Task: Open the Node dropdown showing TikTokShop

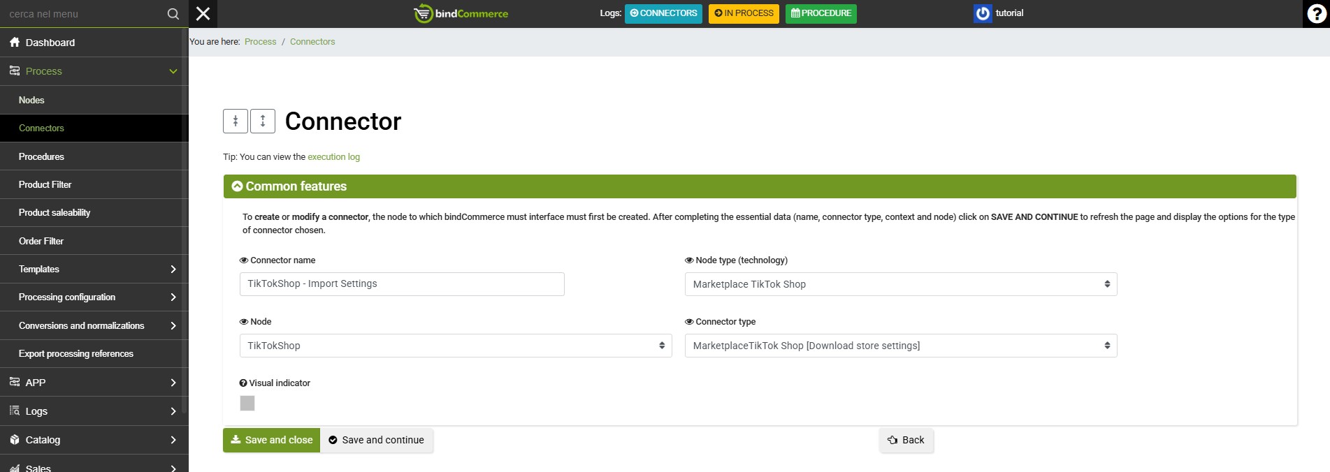Action: point(456,346)
